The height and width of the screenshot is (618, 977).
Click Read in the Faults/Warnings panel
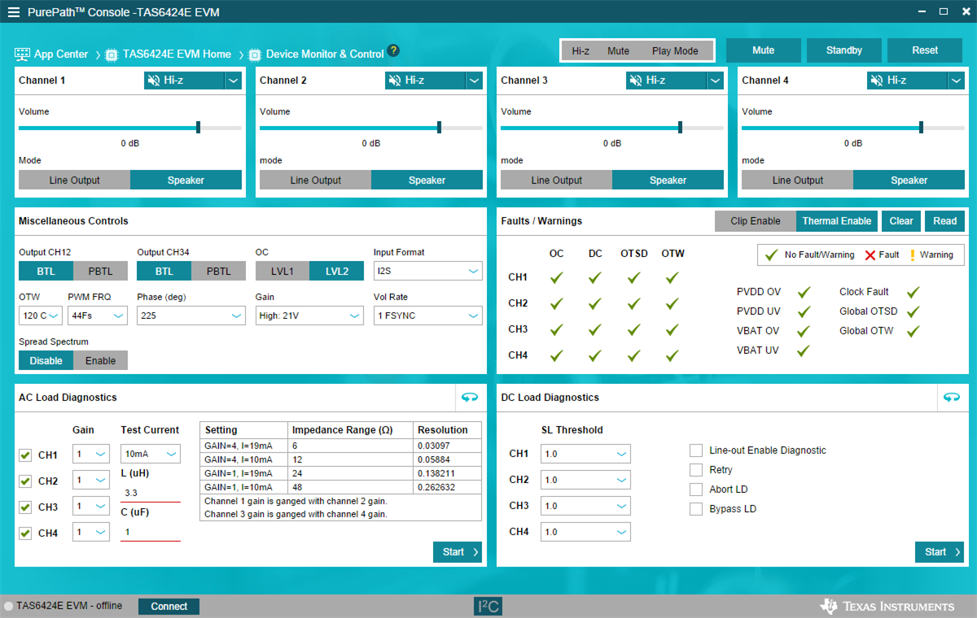pyautogui.click(x=944, y=220)
